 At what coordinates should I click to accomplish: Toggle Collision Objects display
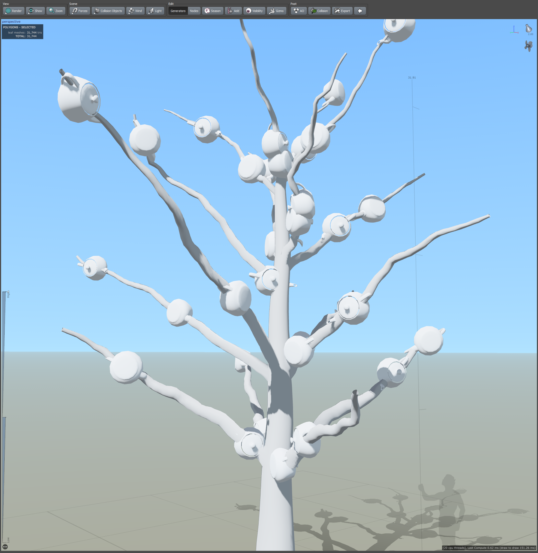pyautogui.click(x=108, y=11)
